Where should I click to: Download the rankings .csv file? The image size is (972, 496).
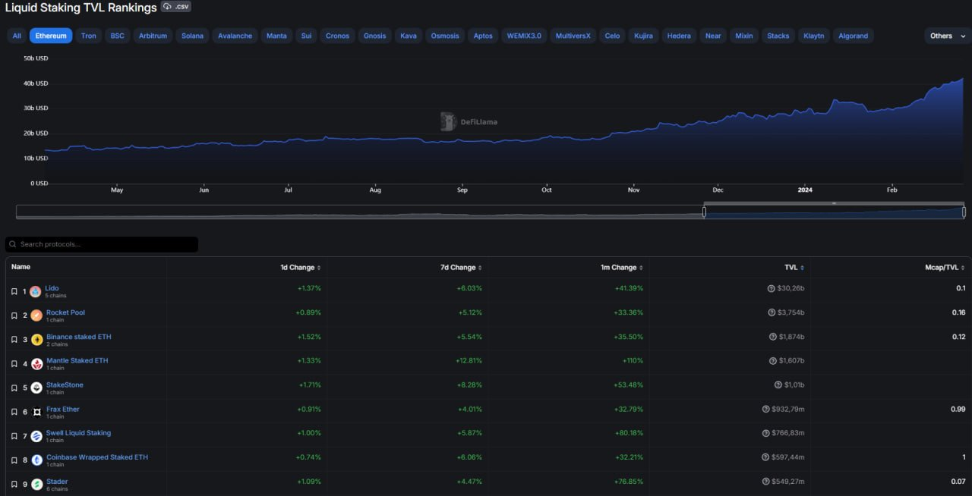(x=175, y=7)
